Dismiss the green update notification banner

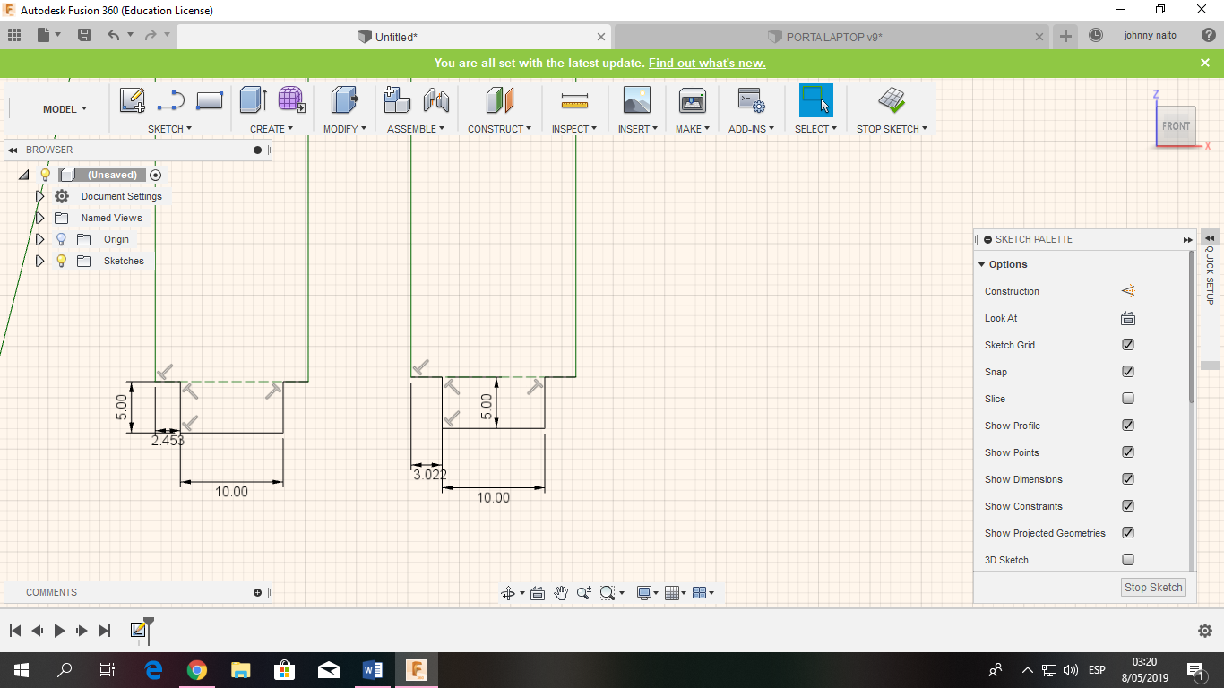pos(1205,63)
